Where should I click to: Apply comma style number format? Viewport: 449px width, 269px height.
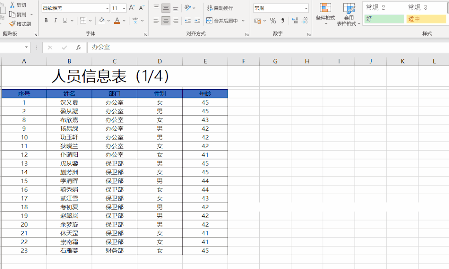point(283,21)
